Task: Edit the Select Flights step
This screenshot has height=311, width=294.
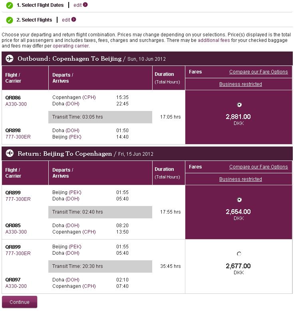Action: coord(66,20)
